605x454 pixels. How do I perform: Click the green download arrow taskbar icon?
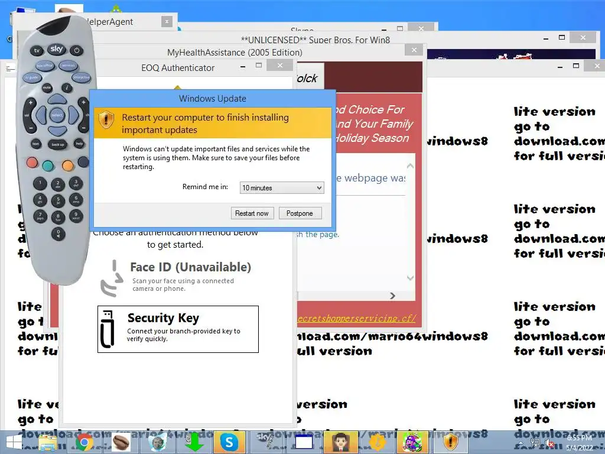194,442
